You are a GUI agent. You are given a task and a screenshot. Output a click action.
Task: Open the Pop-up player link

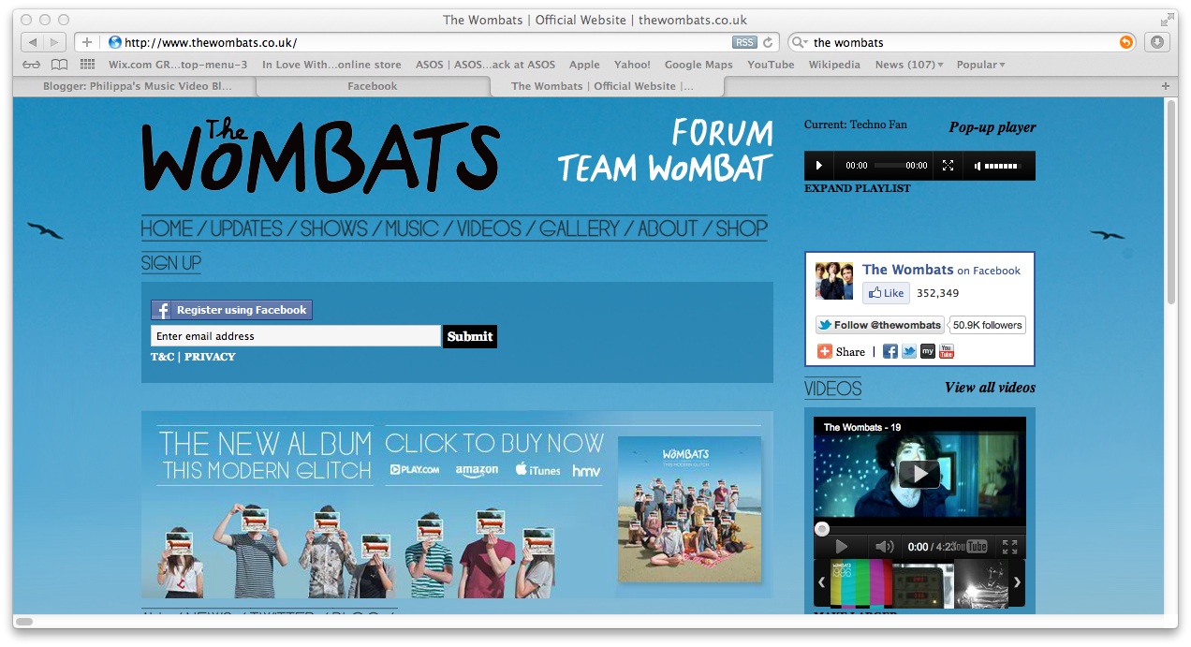point(992,127)
